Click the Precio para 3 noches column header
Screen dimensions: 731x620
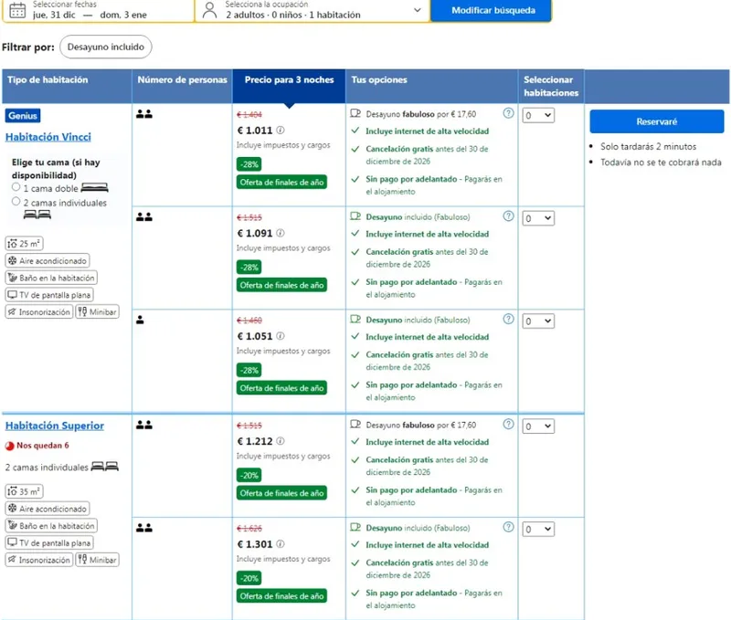(289, 86)
